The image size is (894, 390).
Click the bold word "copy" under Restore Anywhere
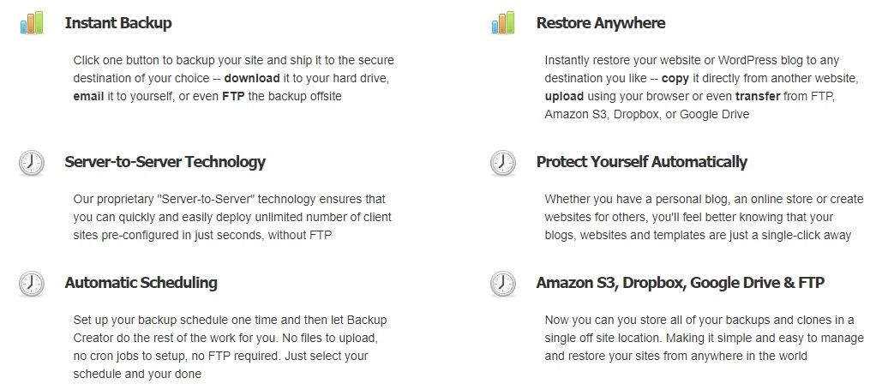pyautogui.click(x=675, y=78)
